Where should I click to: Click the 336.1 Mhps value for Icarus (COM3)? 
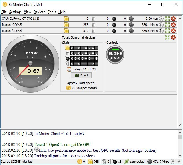150,25
